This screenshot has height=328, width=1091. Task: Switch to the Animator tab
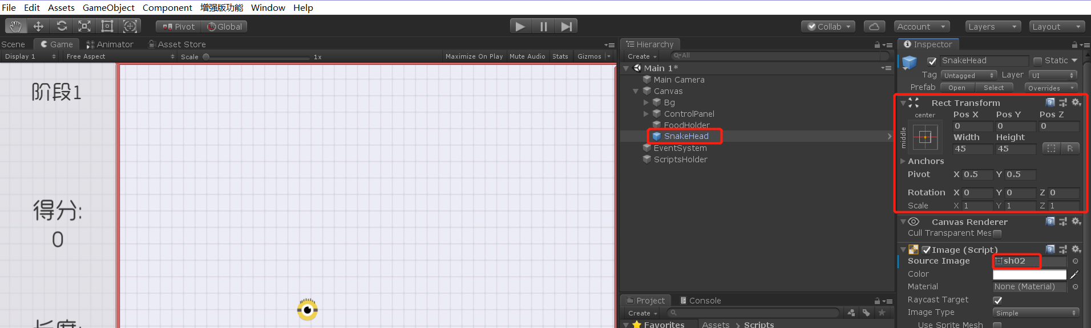point(110,44)
